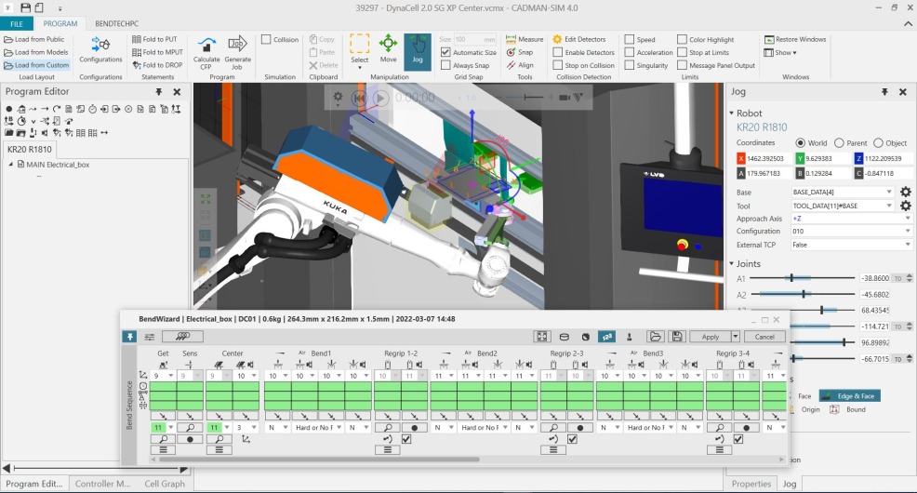Select the Object coordinates radio button
Viewport: 917px width, 493px height.
878,142
